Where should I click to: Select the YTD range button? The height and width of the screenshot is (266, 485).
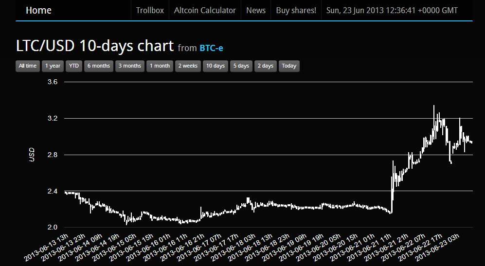click(x=73, y=66)
